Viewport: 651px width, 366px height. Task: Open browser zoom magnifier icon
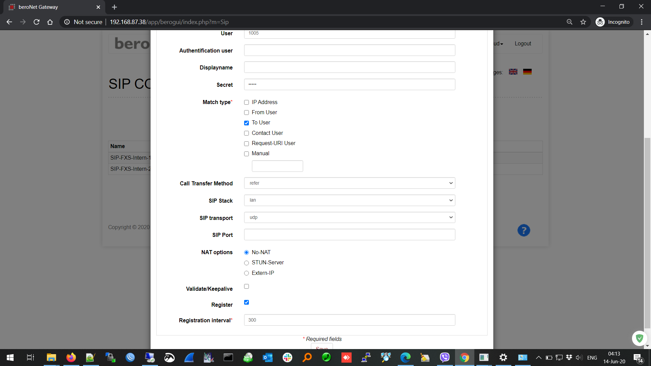(570, 22)
